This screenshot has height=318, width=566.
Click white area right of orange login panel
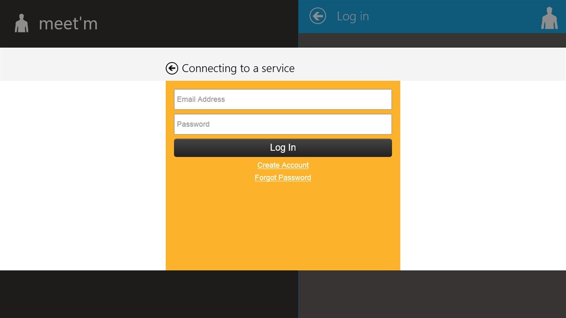pyautogui.click(x=483, y=175)
